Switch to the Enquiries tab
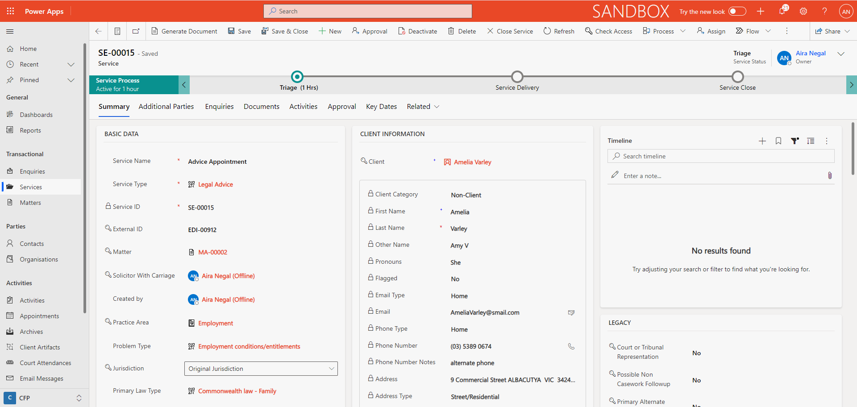This screenshot has width=857, height=407. [x=219, y=107]
